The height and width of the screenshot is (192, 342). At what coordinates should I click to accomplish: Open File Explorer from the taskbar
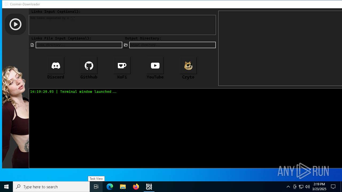click(x=123, y=187)
